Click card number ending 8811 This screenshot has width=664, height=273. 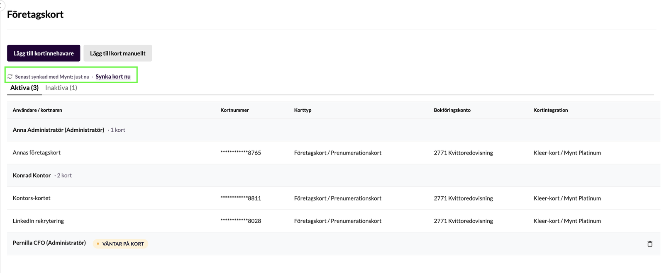coord(241,198)
